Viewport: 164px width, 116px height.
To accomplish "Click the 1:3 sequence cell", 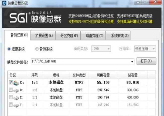I will (x=35, y=97).
